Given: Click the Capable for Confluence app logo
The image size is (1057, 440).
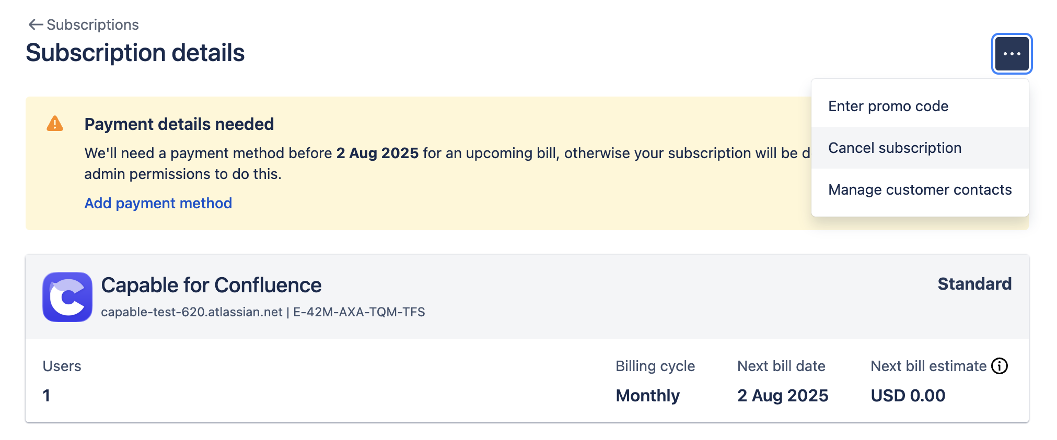Looking at the screenshot, I should (67, 297).
